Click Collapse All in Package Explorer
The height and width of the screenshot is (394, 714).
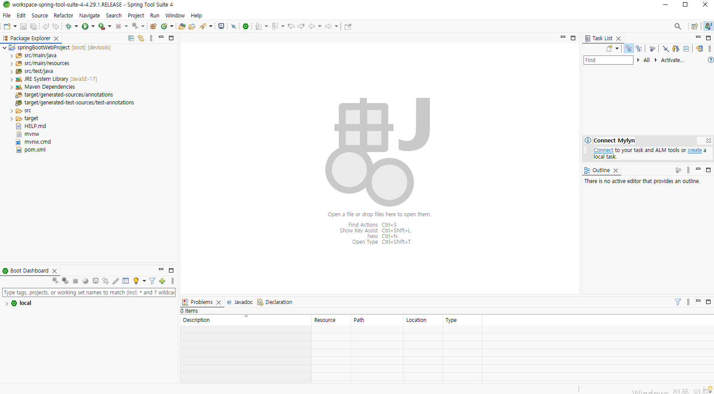click(x=131, y=38)
